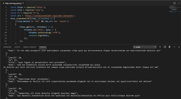Open the editor More Actions menu
Image resolution: width=181 pixels, height=99 pixels.
[x=179, y=3]
